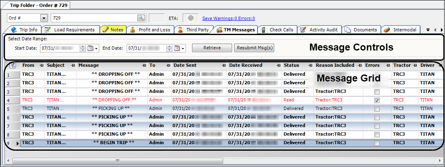Pin the From column using its pin icon
Screen dimensions: 445x167
[42, 66]
